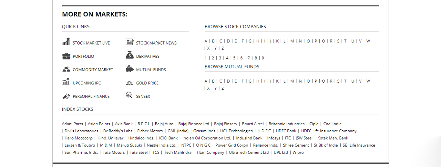
Task: Select Tata Motors from index stocks
Action: [114, 153]
